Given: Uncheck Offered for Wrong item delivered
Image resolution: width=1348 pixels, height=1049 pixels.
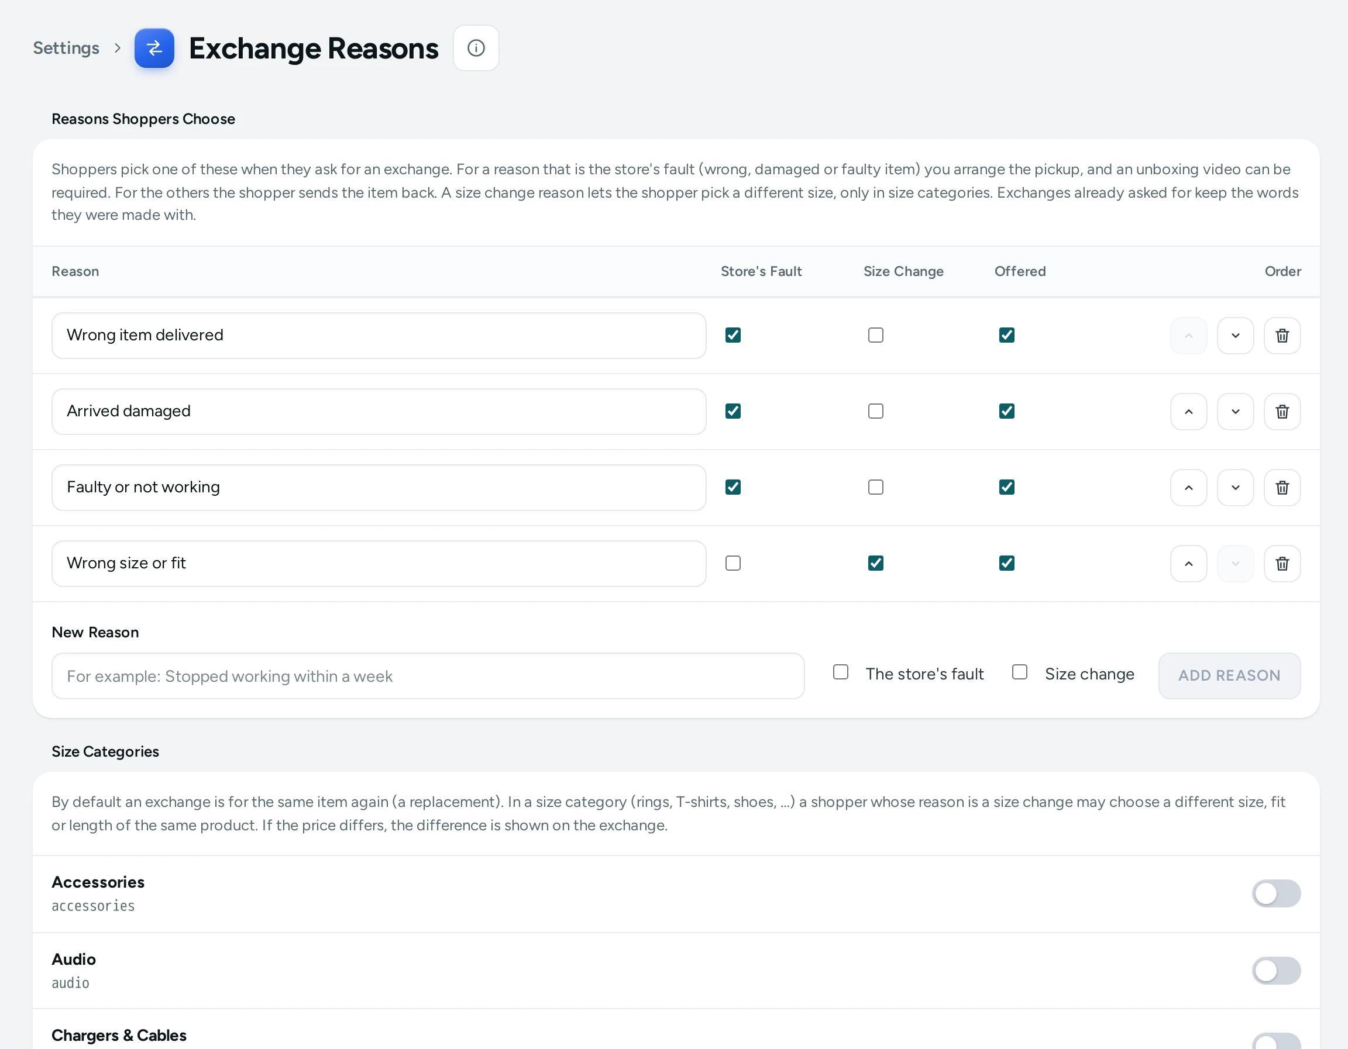Looking at the screenshot, I should click(x=1006, y=335).
